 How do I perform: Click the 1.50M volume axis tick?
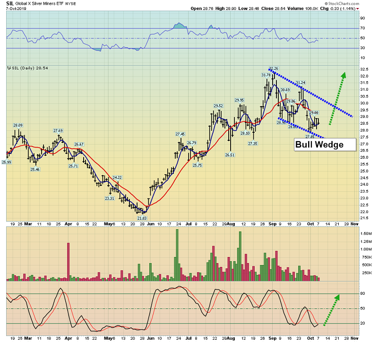pos(366,233)
